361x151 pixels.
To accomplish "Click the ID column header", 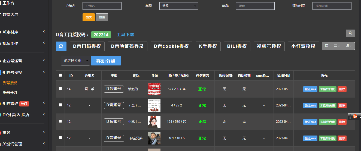I will tap(71, 76).
